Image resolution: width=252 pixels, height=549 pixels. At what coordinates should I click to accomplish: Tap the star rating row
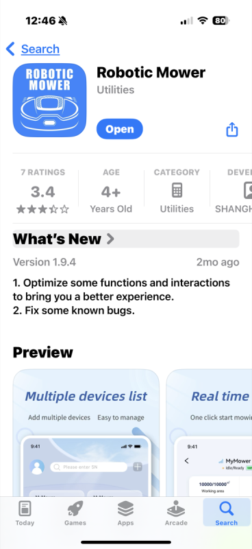(x=42, y=209)
